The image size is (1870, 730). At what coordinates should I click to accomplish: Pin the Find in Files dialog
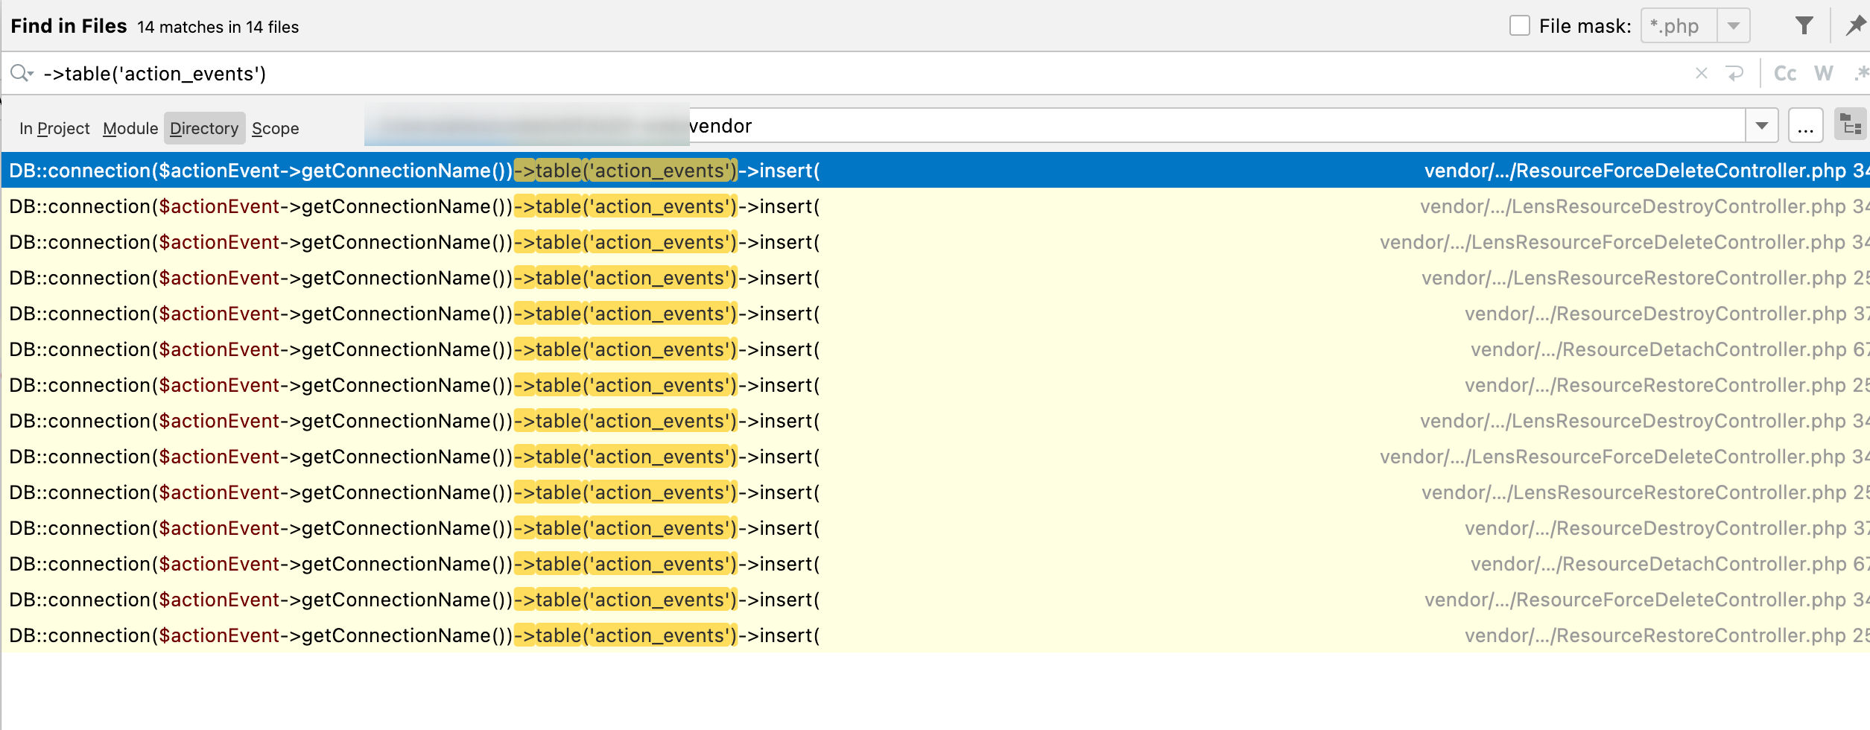1856,25
